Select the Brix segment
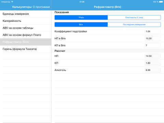This screenshot has height=123, width=164. (81, 25)
